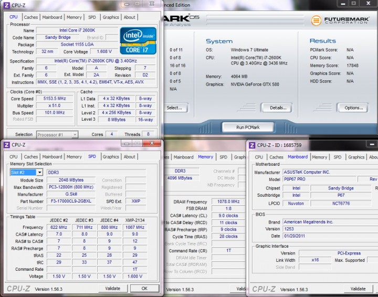The height and width of the screenshot is (297, 378).
Task: Open Mainboard tab in top CPU-Z window
Action: pyautogui.click(x=52, y=17)
